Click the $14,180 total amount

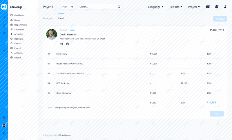point(211,102)
